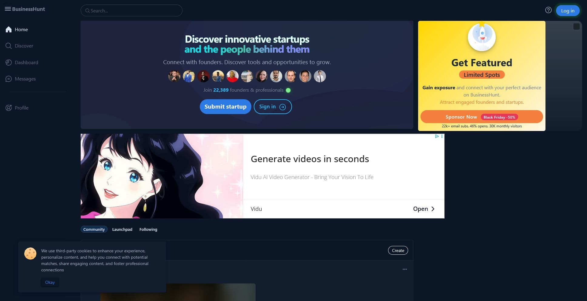The width and height of the screenshot is (587, 301).
Task: Click the Submit startup button
Action: 225,106
